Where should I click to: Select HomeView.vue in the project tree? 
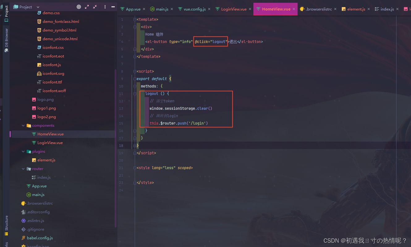point(50,134)
